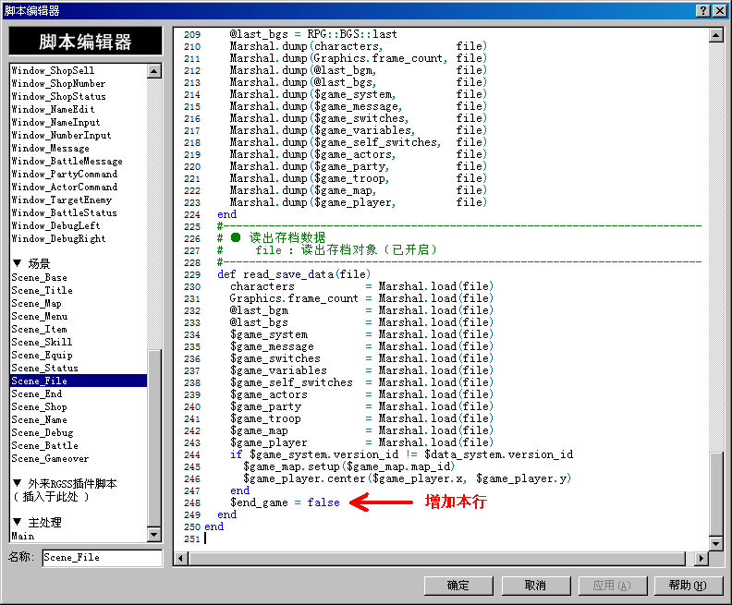Click code line def read_save_data(file)
The height and width of the screenshot is (605, 732).
pyautogui.click(x=294, y=274)
